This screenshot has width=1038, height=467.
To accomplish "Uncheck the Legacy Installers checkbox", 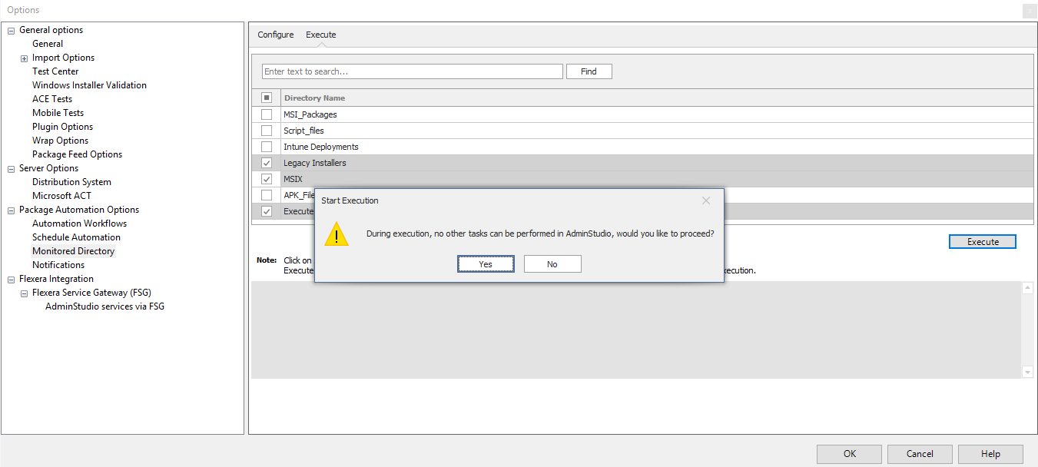I will tap(267, 163).
